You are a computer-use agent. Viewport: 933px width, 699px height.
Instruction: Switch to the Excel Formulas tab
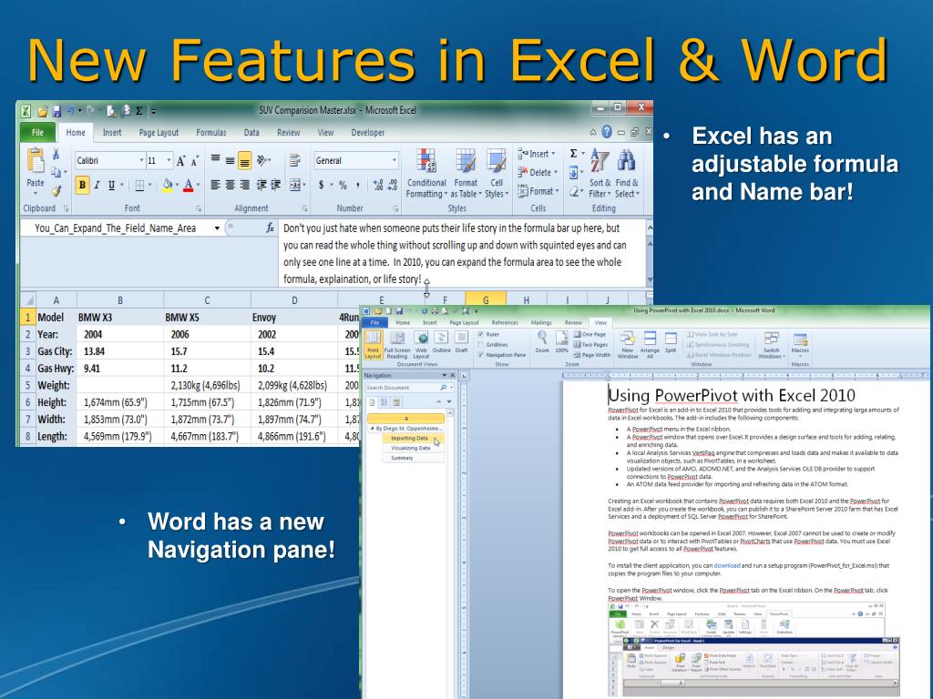[211, 133]
